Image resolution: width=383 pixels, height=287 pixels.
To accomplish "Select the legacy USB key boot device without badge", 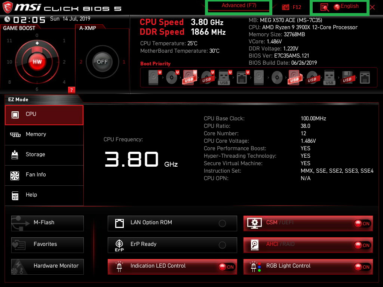I will coord(329,77).
